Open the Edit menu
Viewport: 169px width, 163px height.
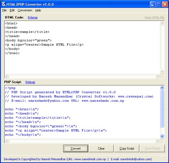click(12, 10)
